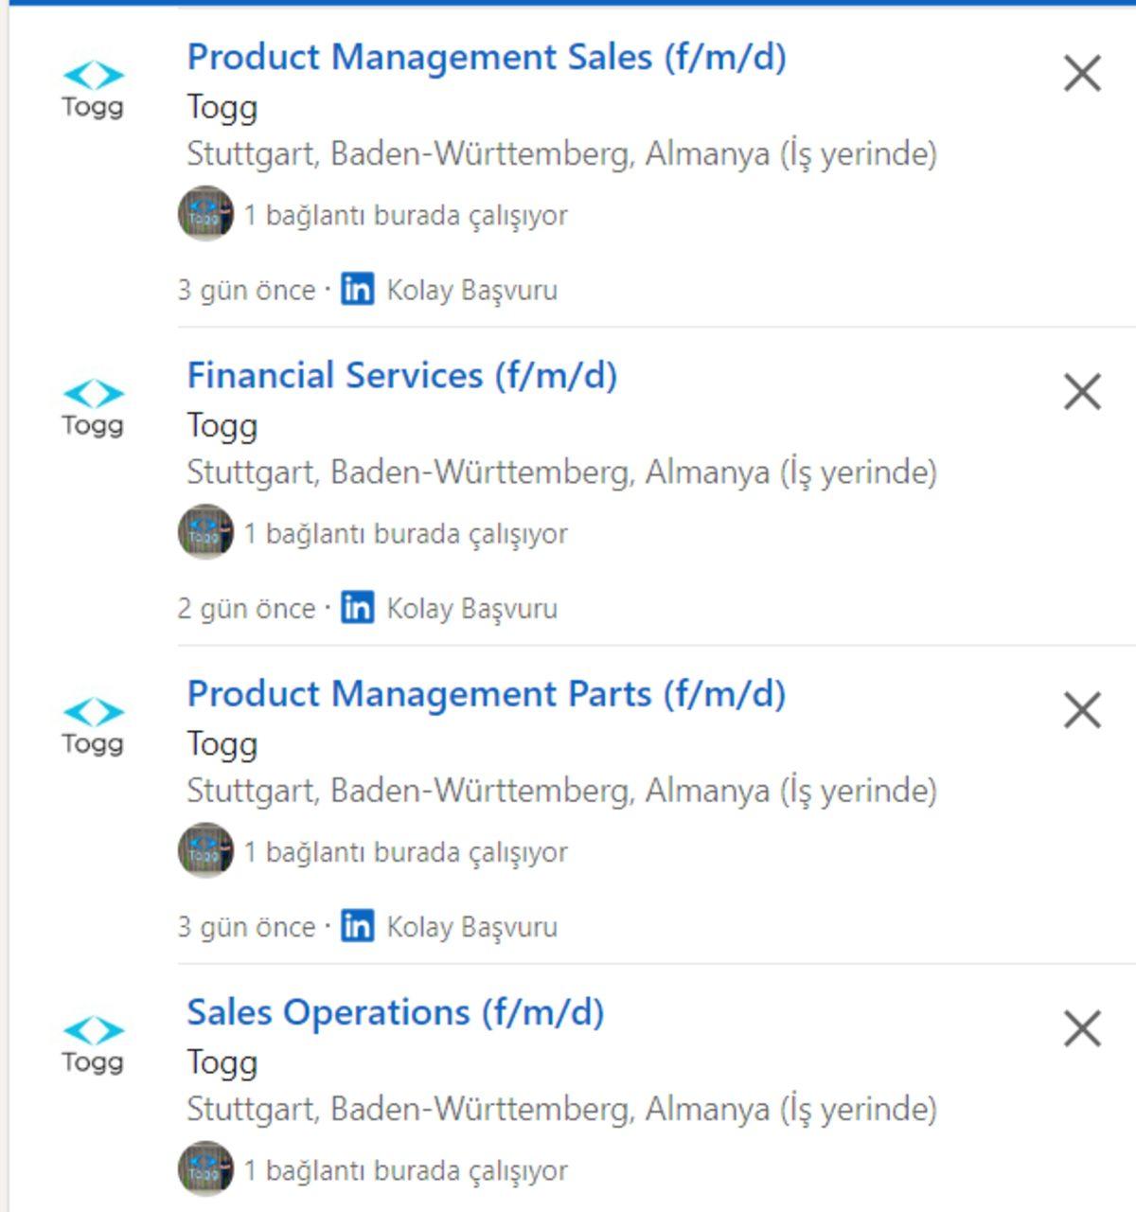Viewport: 1136px width, 1212px height.
Task: Dismiss the Sales Operations job listing
Action: 1082,1028
